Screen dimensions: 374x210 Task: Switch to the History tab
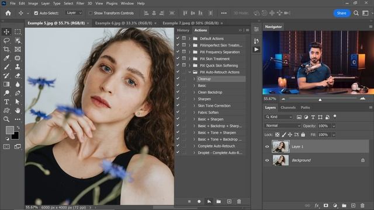[x=183, y=30]
